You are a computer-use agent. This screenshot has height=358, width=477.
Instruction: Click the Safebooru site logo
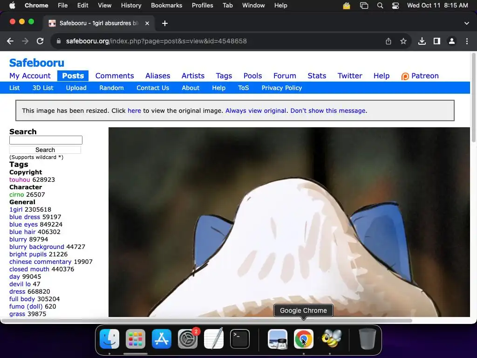(36, 63)
